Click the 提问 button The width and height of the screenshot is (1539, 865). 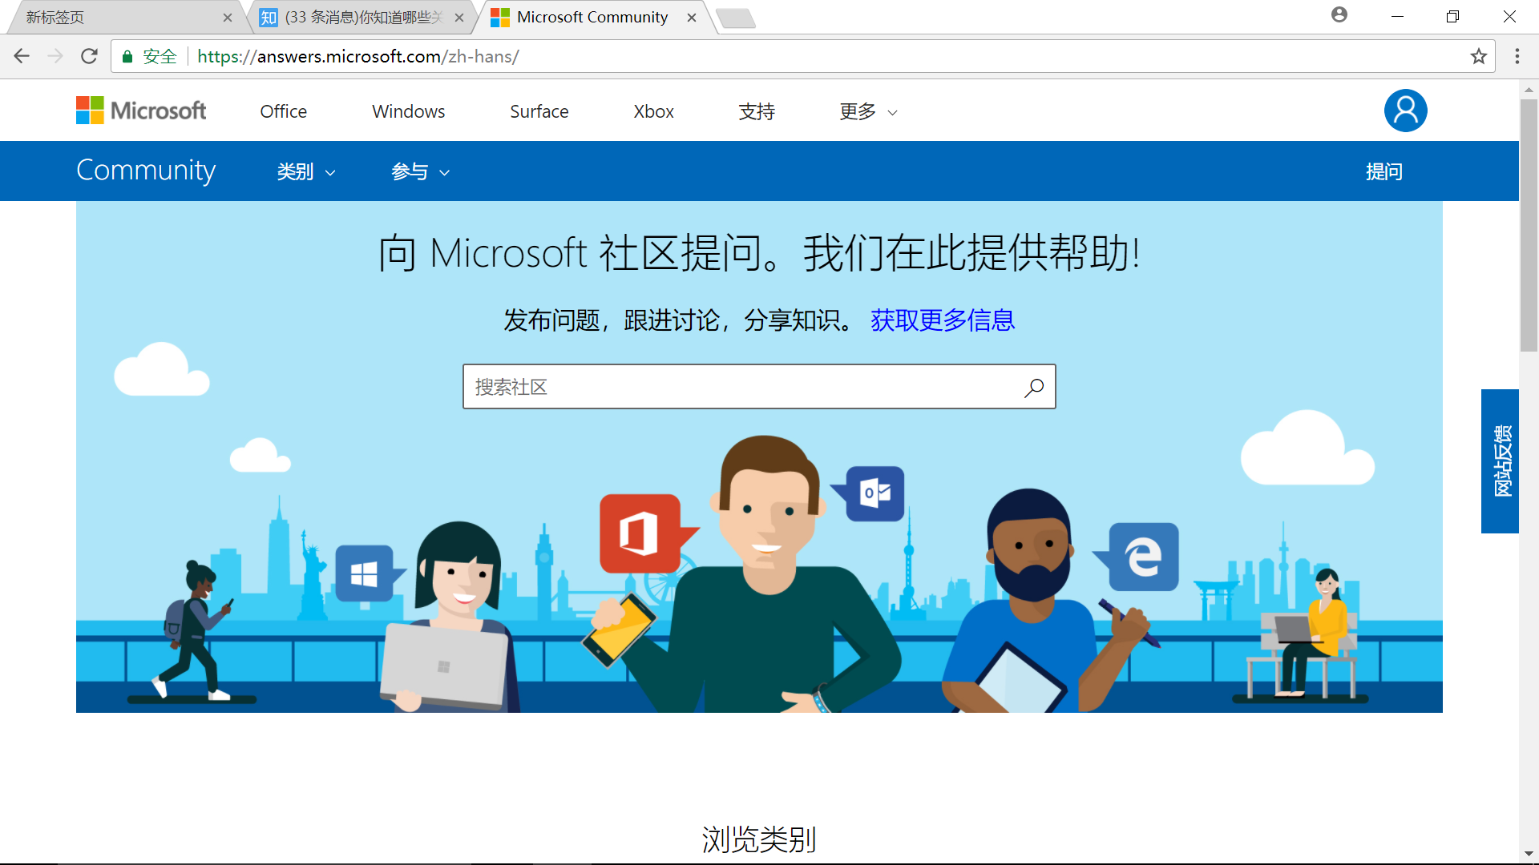point(1383,171)
